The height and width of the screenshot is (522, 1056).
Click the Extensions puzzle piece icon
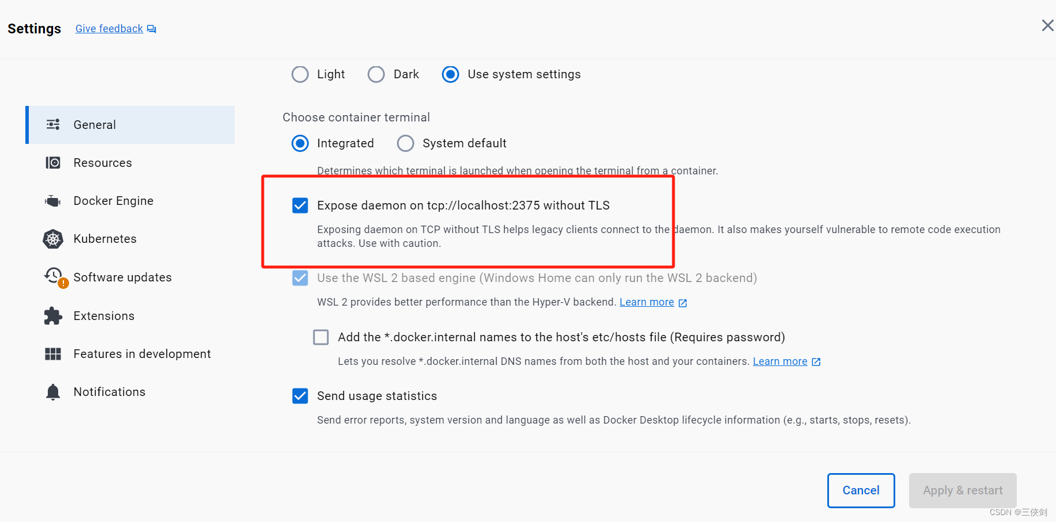(x=52, y=315)
